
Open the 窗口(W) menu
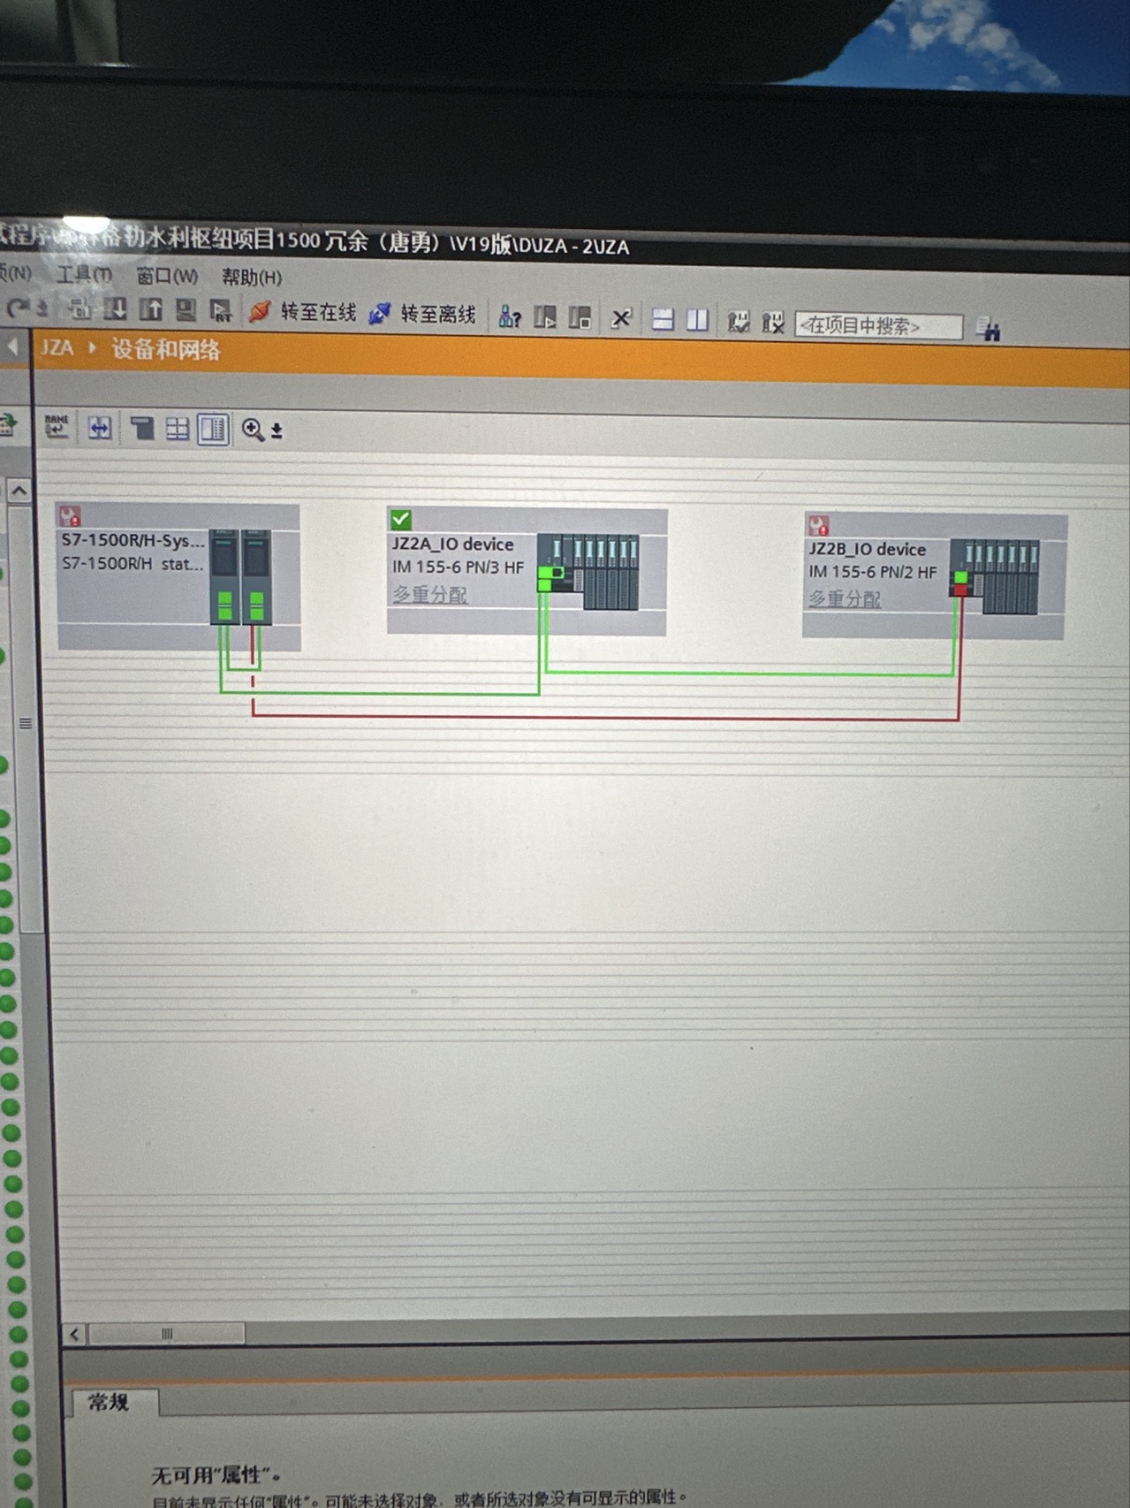click(x=167, y=277)
